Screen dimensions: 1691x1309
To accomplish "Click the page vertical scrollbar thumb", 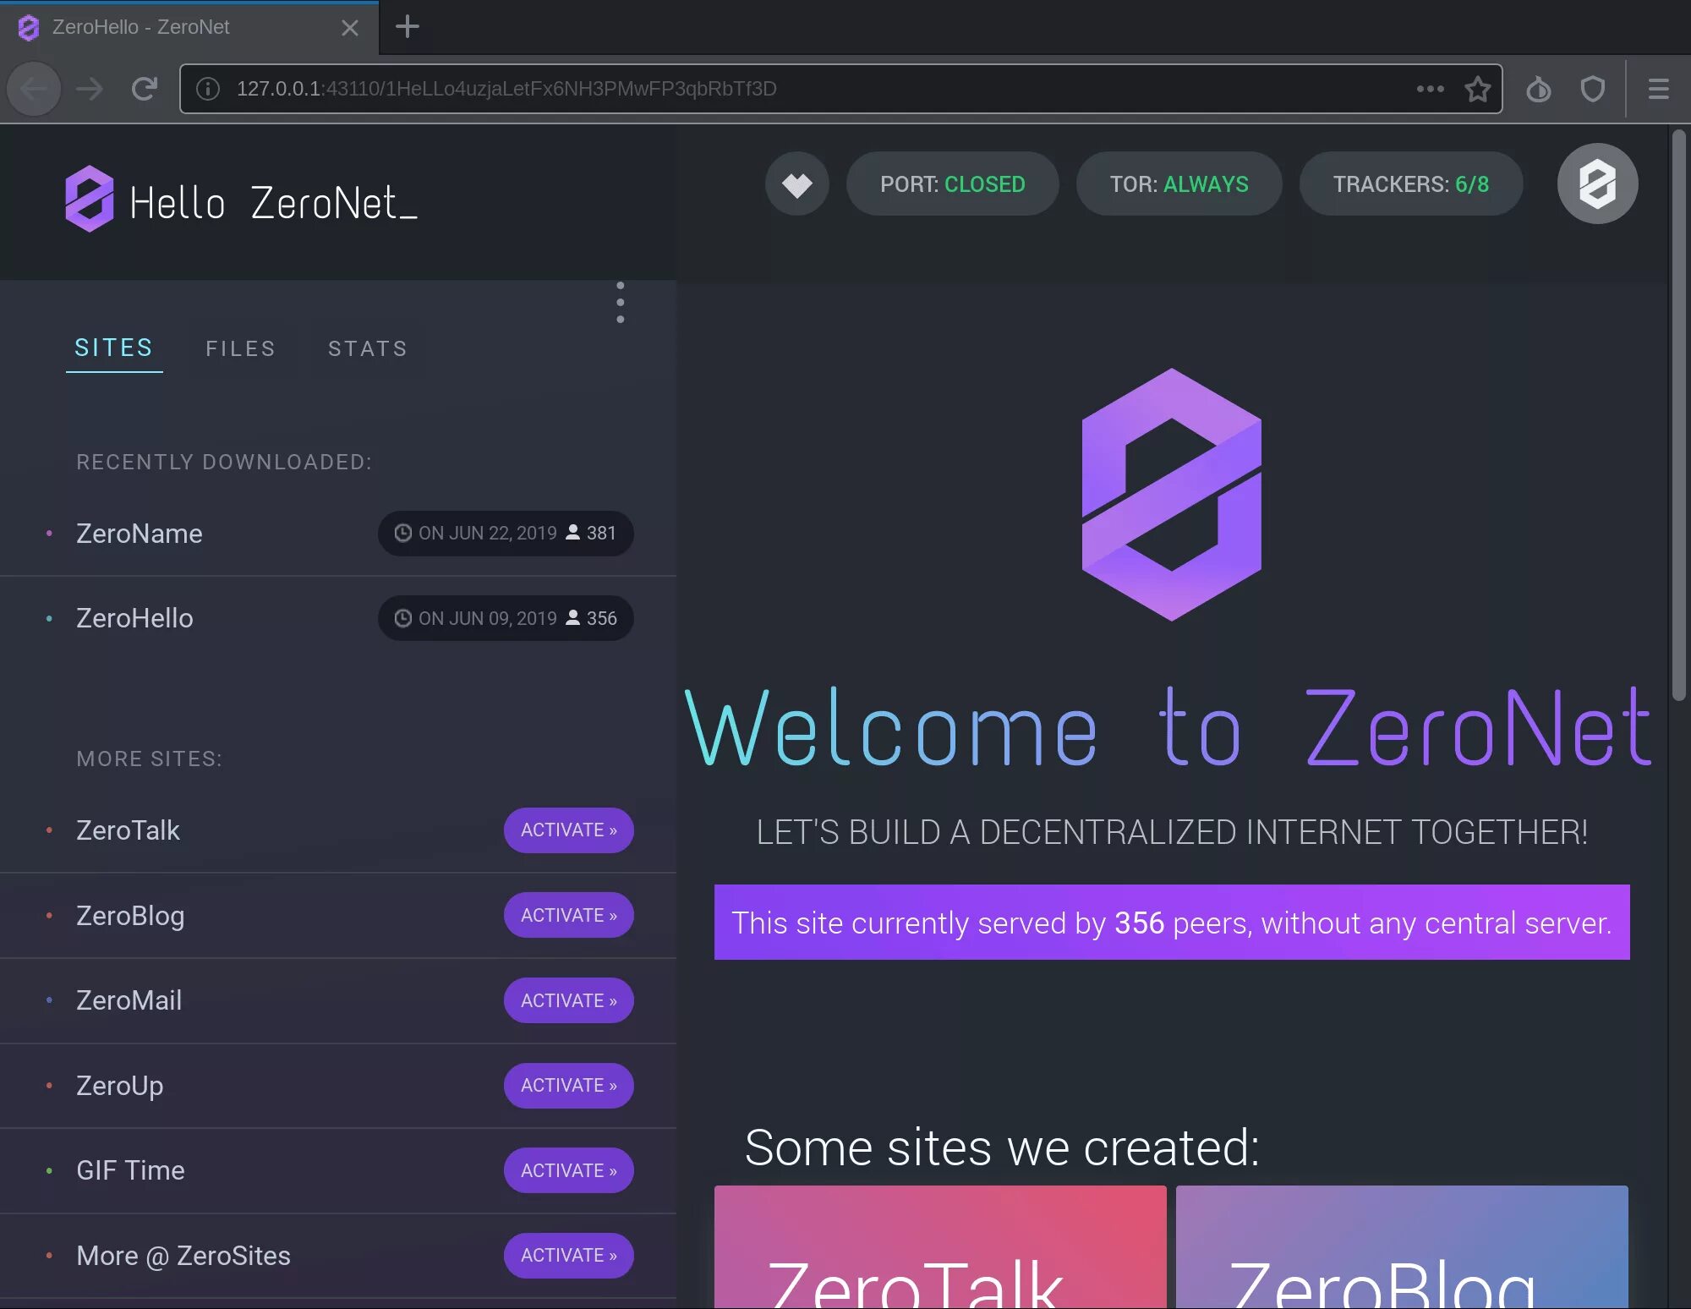I will click(1679, 414).
